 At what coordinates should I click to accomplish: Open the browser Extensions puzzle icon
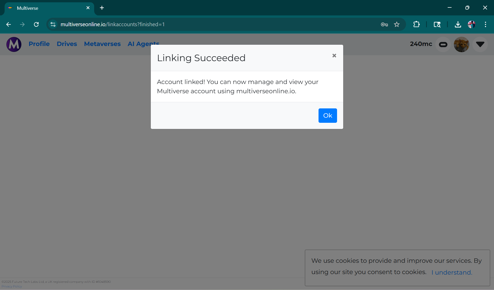click(x=416, y=24)
